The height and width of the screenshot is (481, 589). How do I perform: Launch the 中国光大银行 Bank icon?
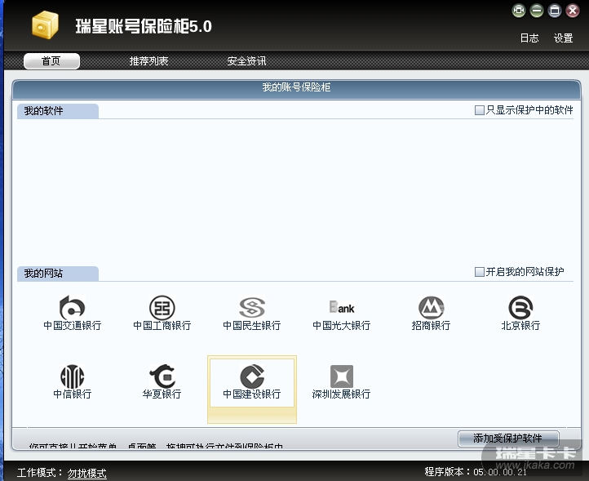tap(342, 307)
